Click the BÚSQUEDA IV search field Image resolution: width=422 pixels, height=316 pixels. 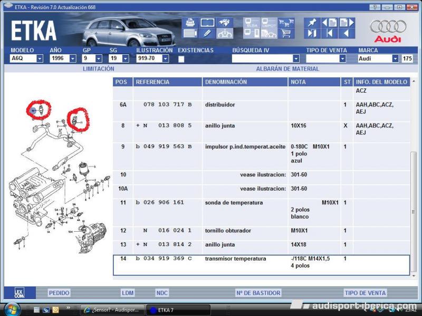[x=262, y=58]
